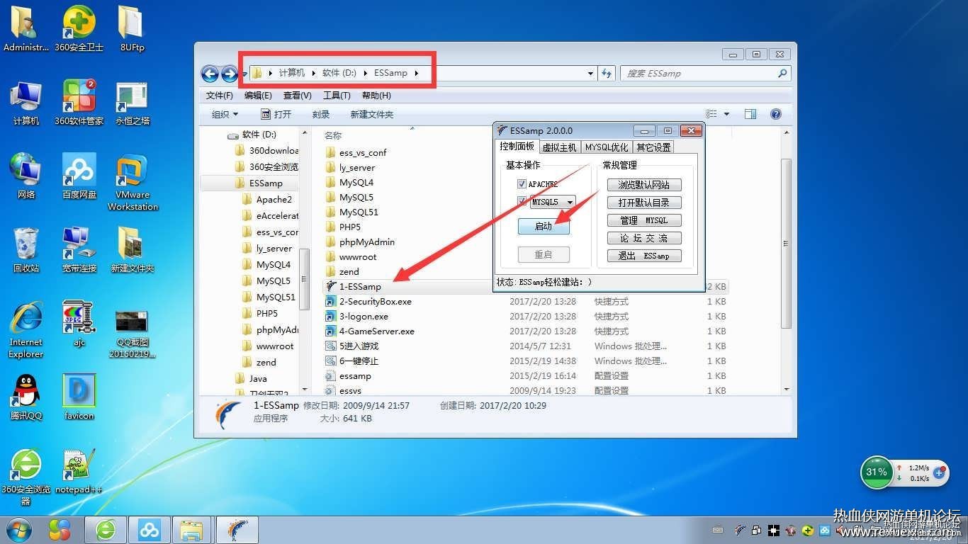The image size is (968, 544).
Task: Open the 宽带连接 desktop shortcut
Action: pyautogui.click(x=79, y=250)
